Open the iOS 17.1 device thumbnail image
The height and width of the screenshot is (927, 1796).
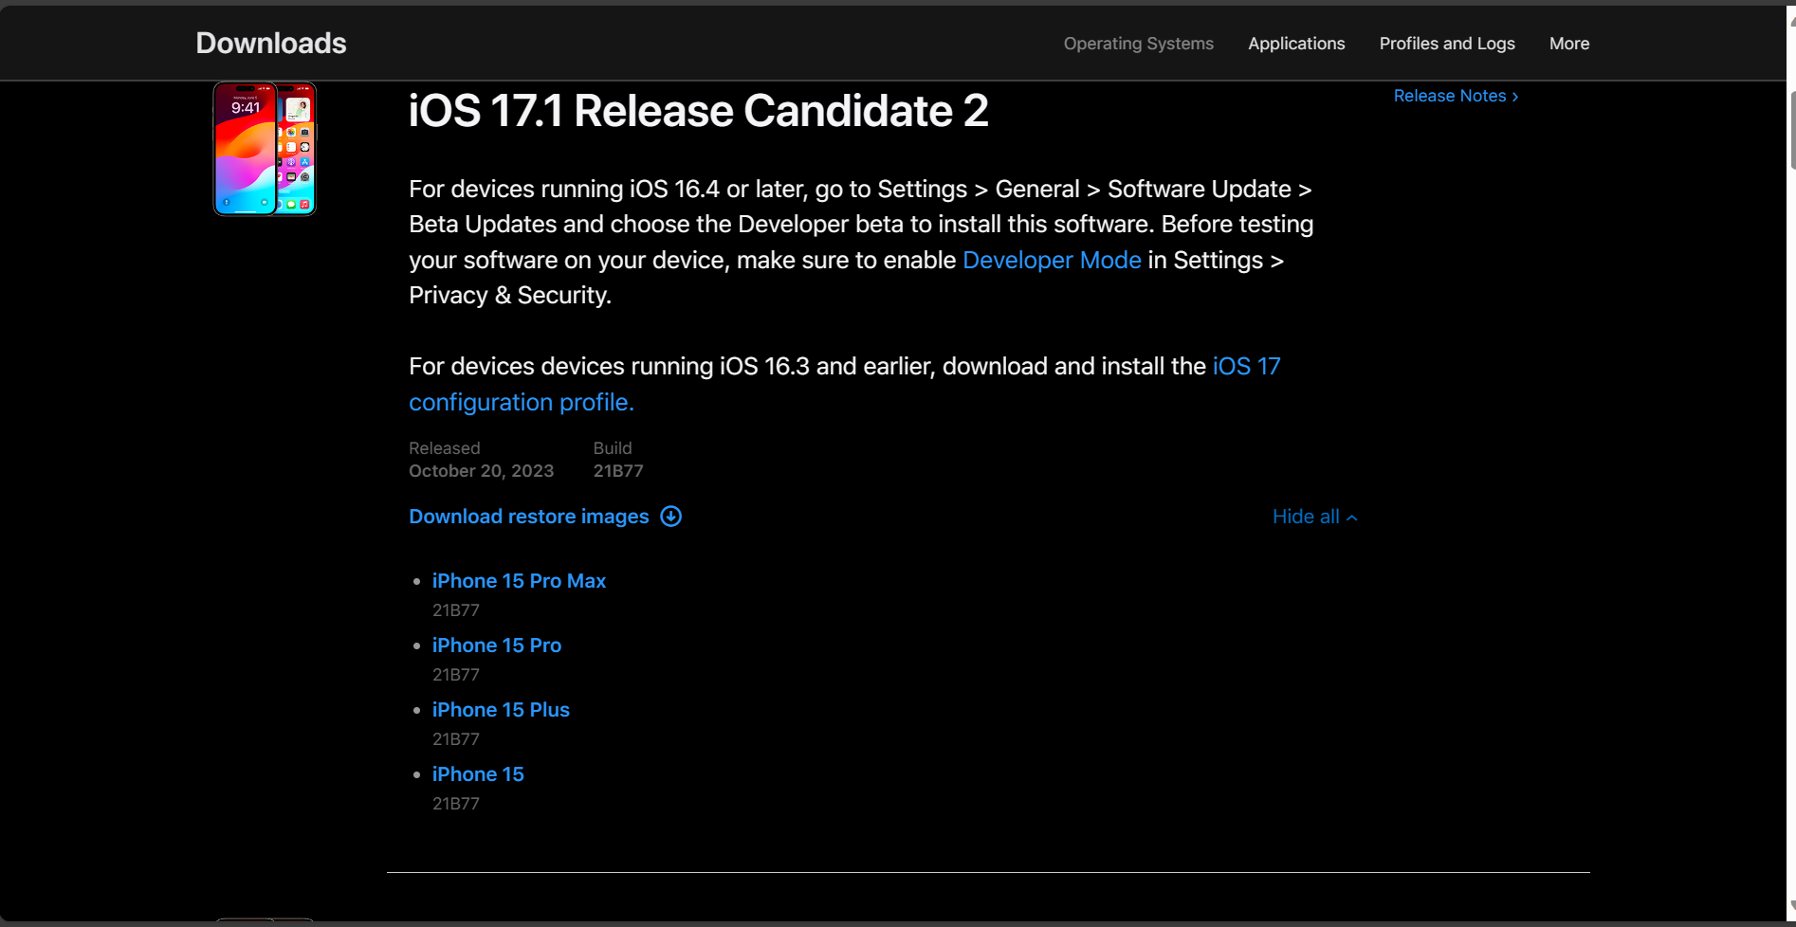[x=265, y=149]
